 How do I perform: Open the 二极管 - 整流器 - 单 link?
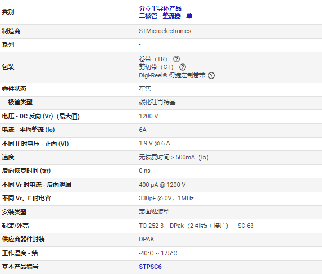tap(166, 16)
